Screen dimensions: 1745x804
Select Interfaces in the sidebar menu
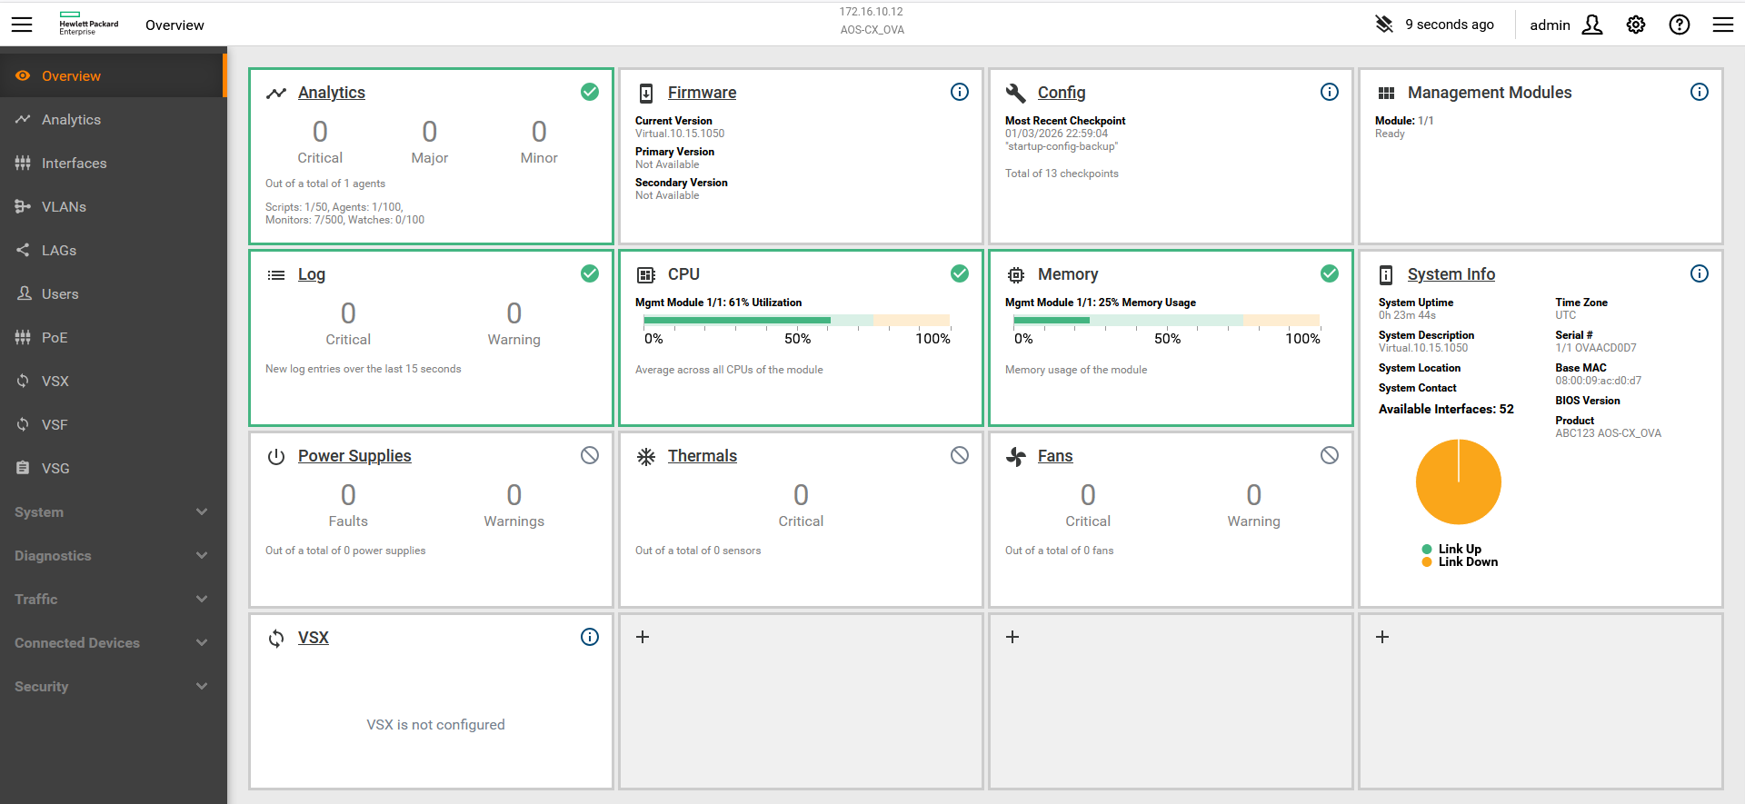pos(74,164)
